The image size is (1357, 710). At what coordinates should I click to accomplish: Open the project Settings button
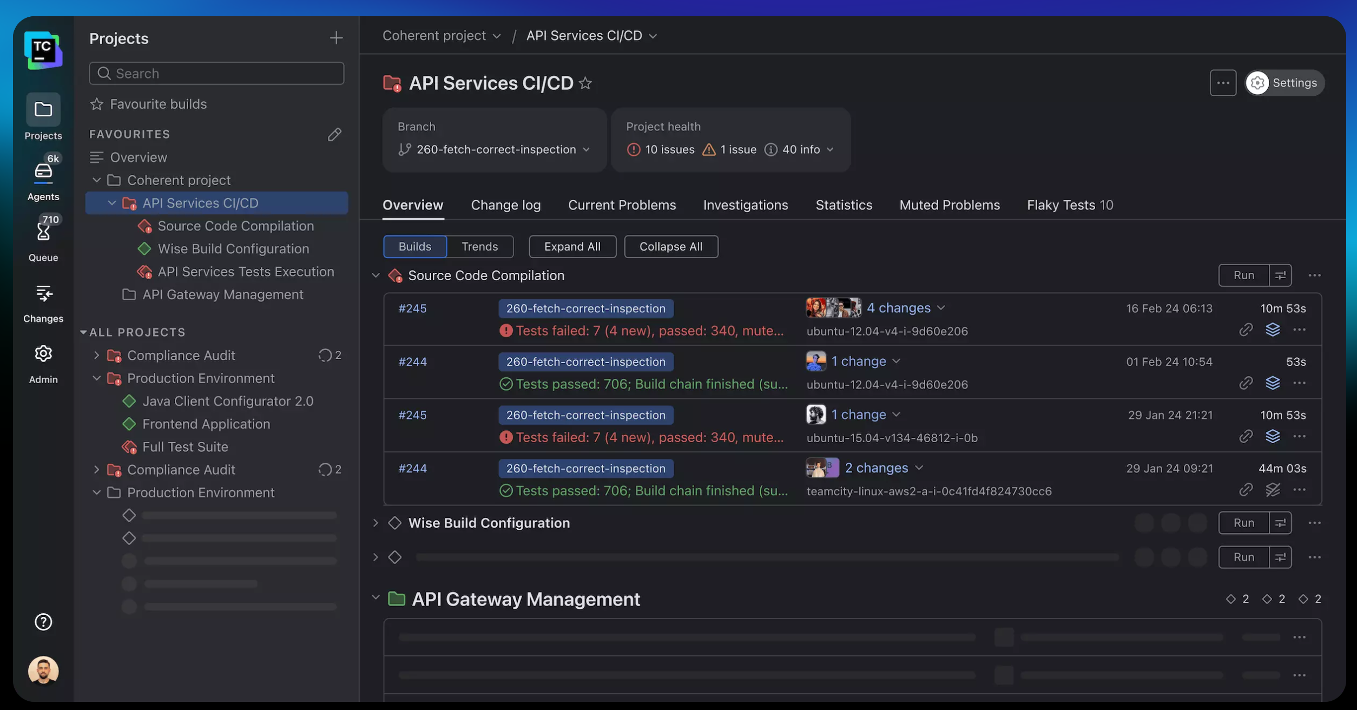1284,83
